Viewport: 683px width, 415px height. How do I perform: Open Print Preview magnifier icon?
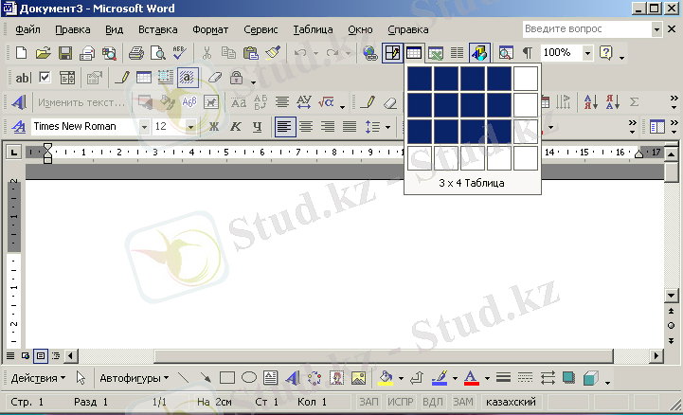pyautogui.click(x=157, y=53)
